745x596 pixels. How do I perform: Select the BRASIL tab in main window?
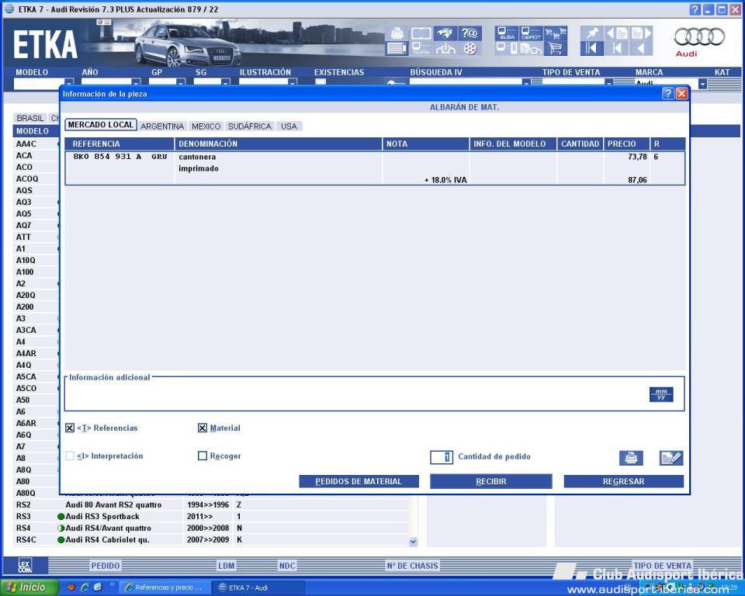[x=30, y=118]
